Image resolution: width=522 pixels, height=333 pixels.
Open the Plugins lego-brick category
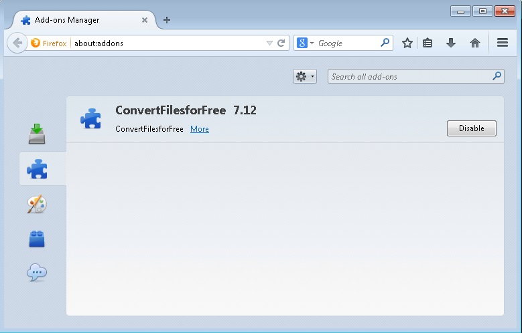(37, 239)
